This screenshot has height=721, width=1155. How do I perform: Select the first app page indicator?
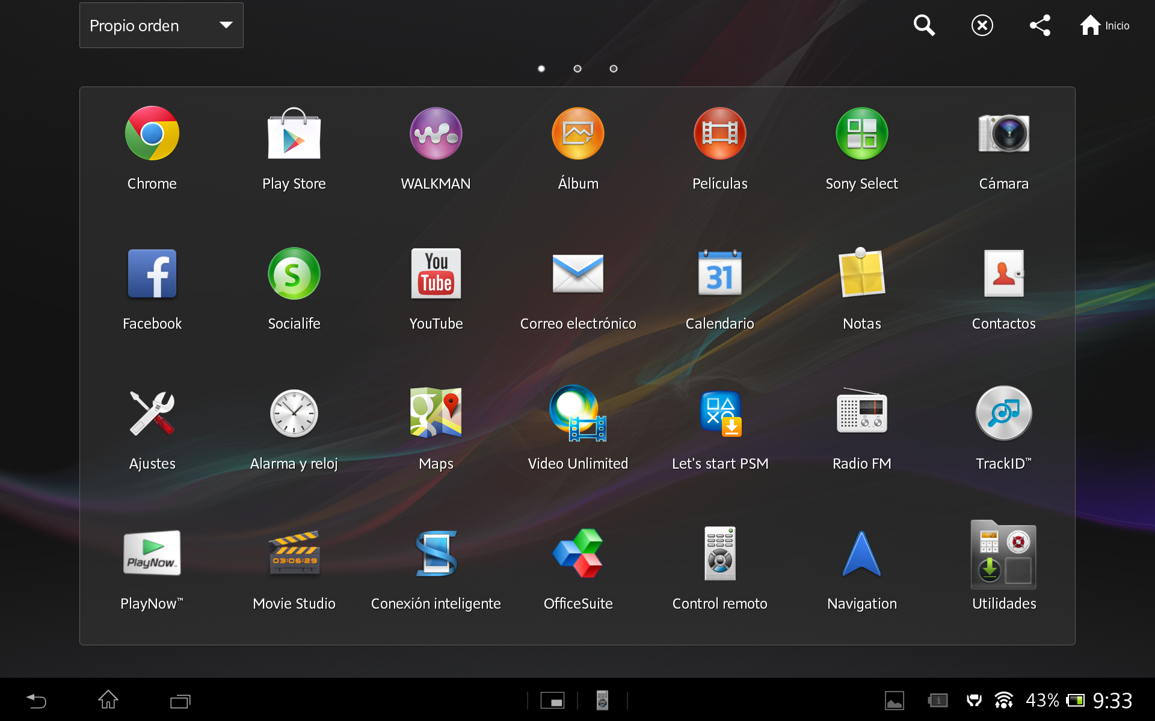coord(541,68)
